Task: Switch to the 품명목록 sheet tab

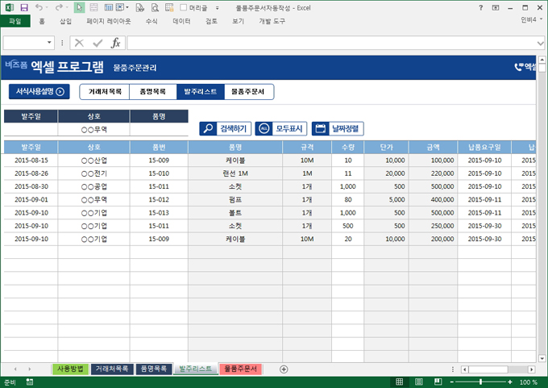Action: (152, 369)
